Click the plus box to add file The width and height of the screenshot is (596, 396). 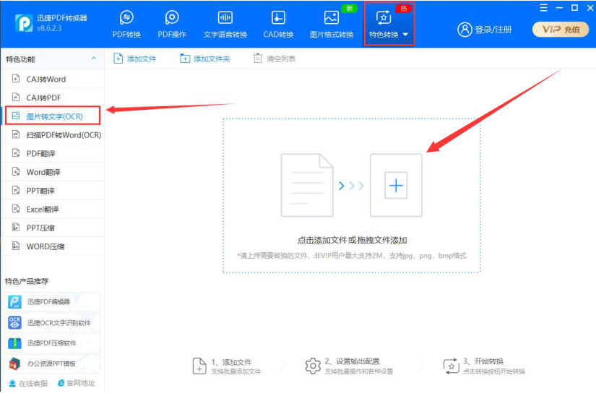point(396,186)
